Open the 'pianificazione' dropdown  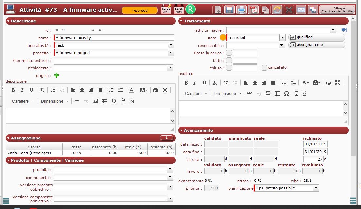click(x=316, y=188)
